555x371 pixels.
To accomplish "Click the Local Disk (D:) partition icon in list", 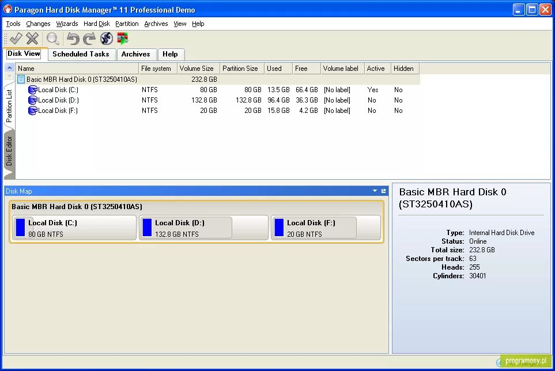I will 33,100.
